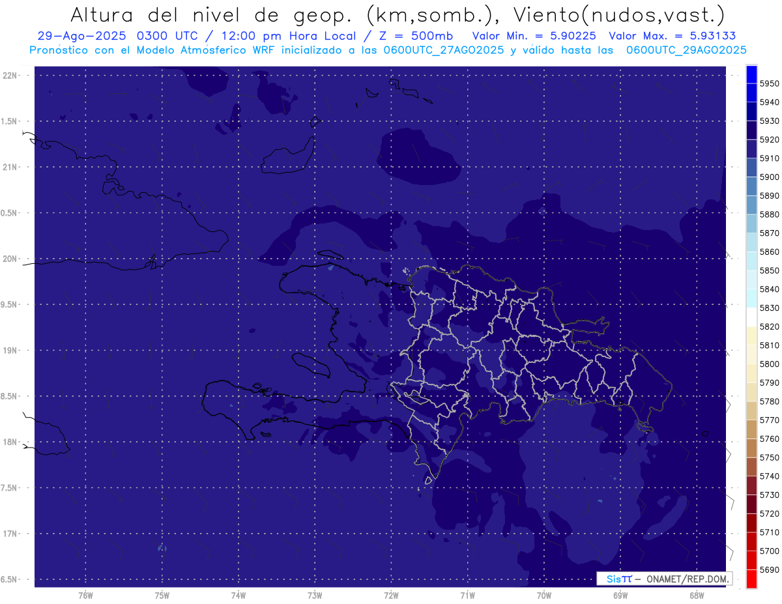782x604 pixels.
Task: Click the 5800 colorbar label
Action: coord(770,364)
